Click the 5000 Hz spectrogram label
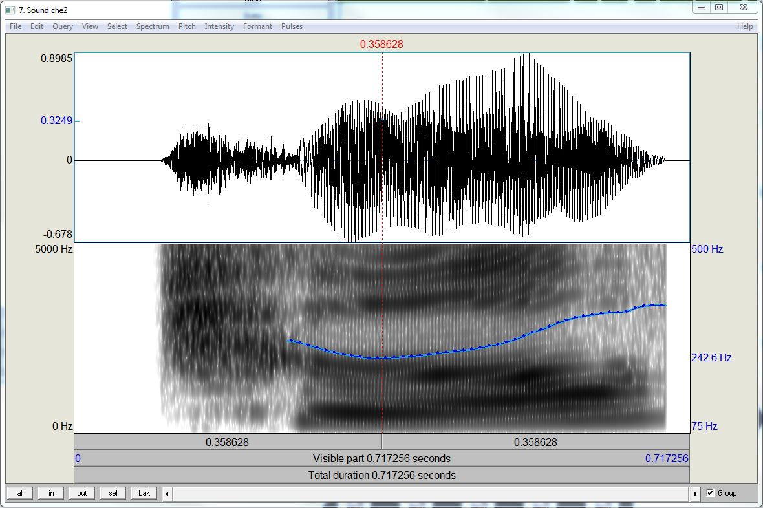The height and width of the screenshot is (508, 763). pyautogui.click(x=54, y=249)
